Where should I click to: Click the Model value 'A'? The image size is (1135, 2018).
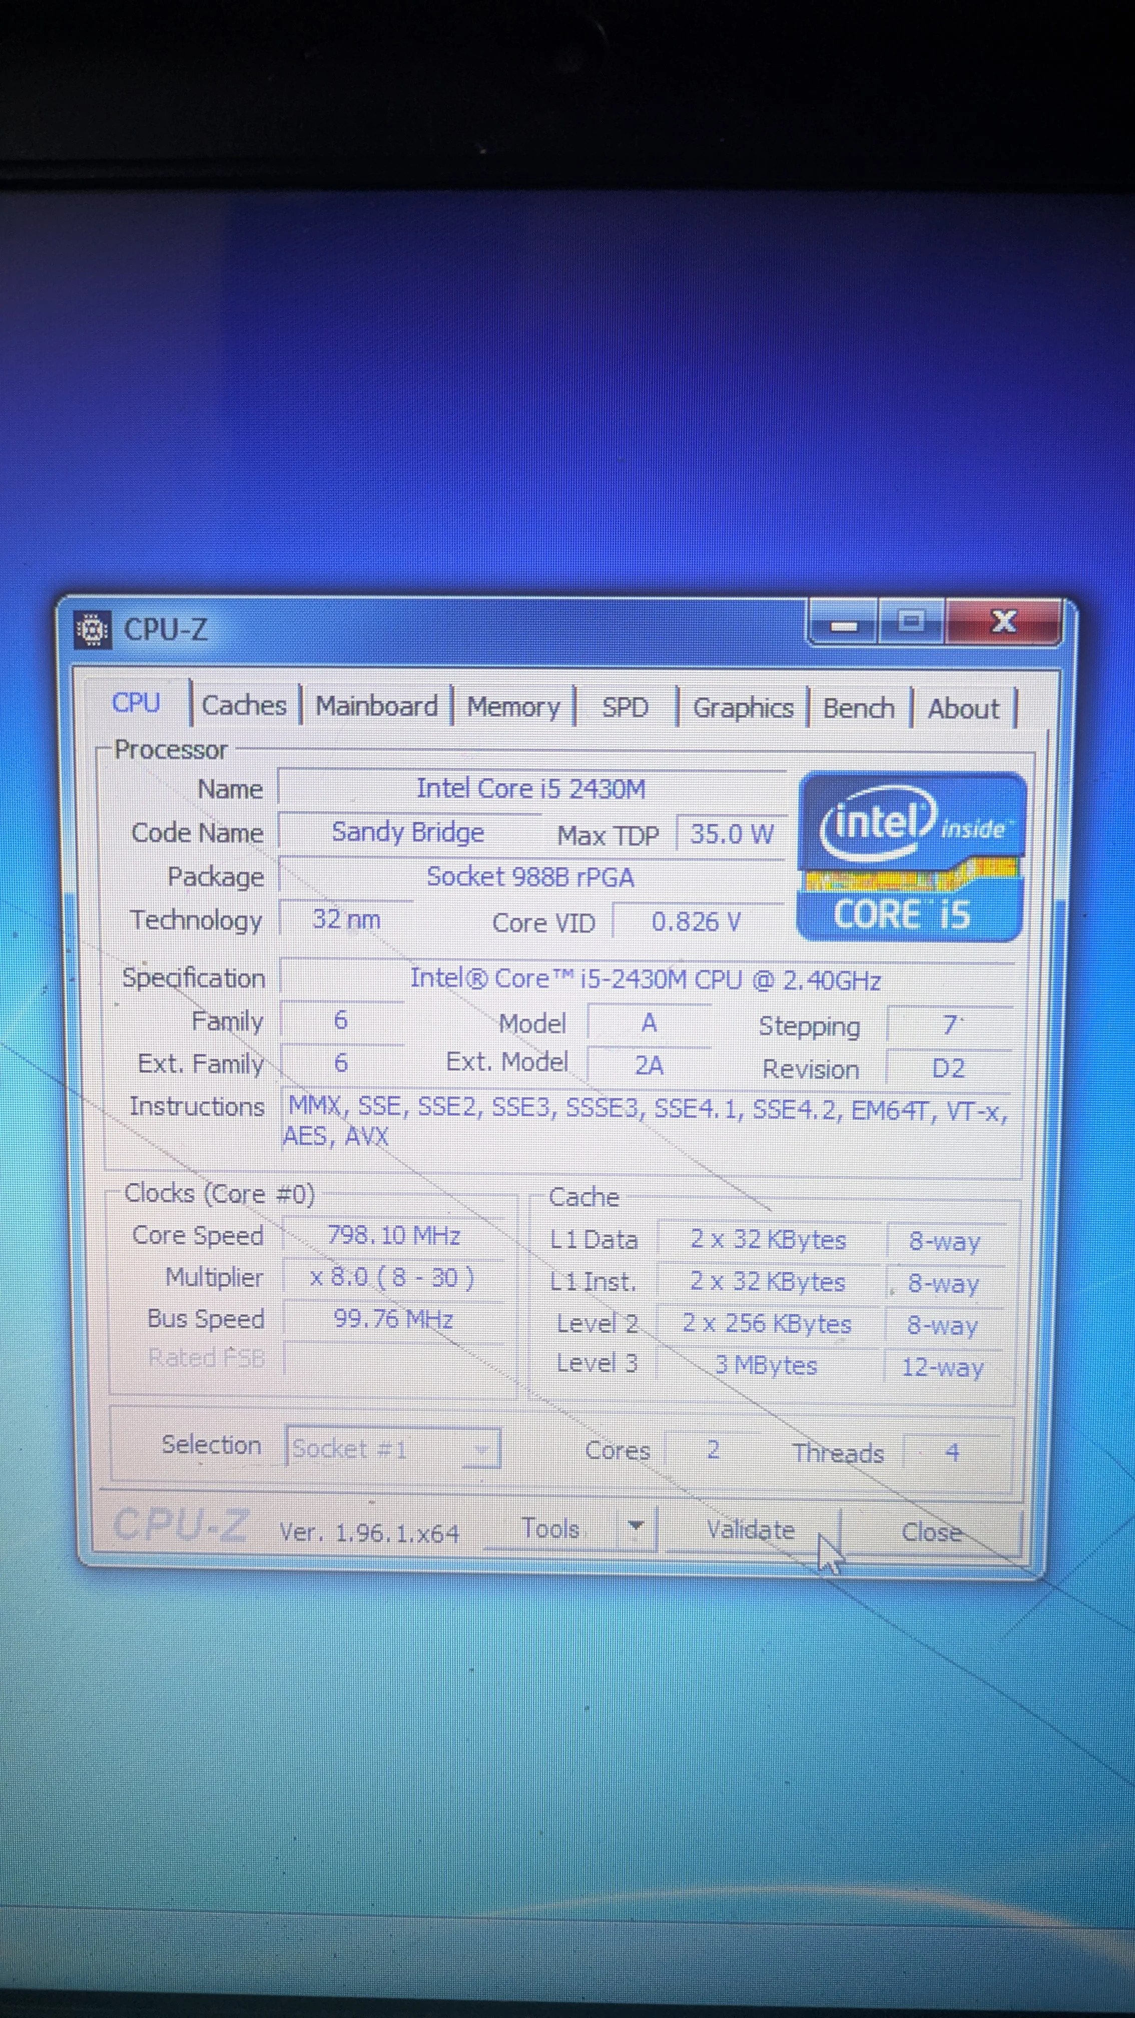(x=650, y=1023)
